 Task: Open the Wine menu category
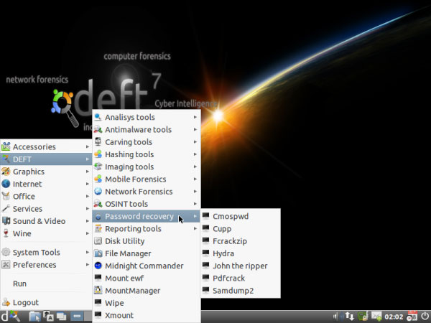click(46, 233)
